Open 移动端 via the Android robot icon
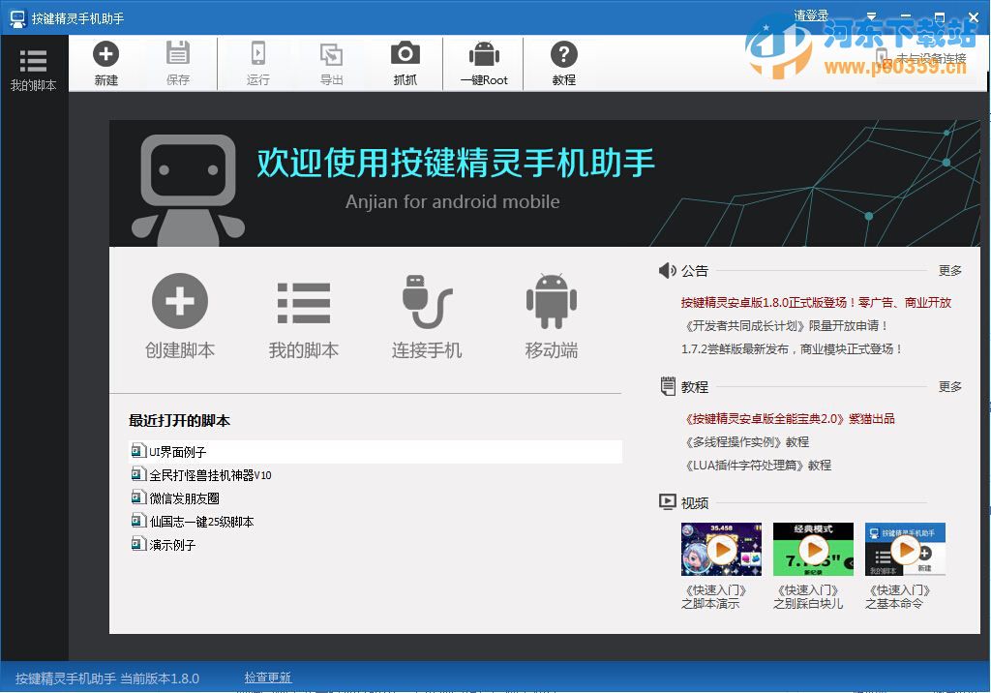The height and width of the screenshot is (693, 991). point(550,303)
